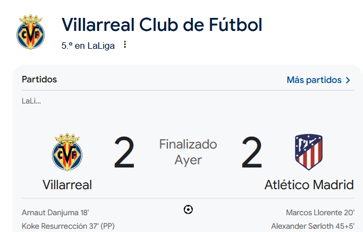Viewport: 363px width, 232px height.
Task: Click the Partidos section heading
Action: pyautogui.click(x=39, y=80)
